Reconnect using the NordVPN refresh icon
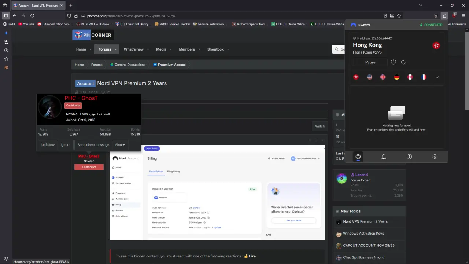The image size is (469, 264). tap(403, 62)
